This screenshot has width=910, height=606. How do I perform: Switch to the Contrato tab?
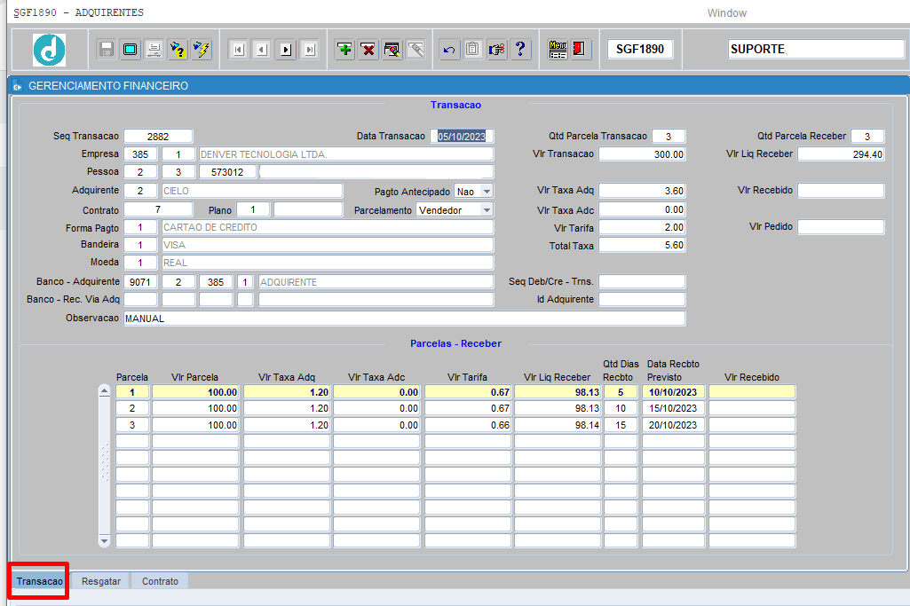point(160,581)
